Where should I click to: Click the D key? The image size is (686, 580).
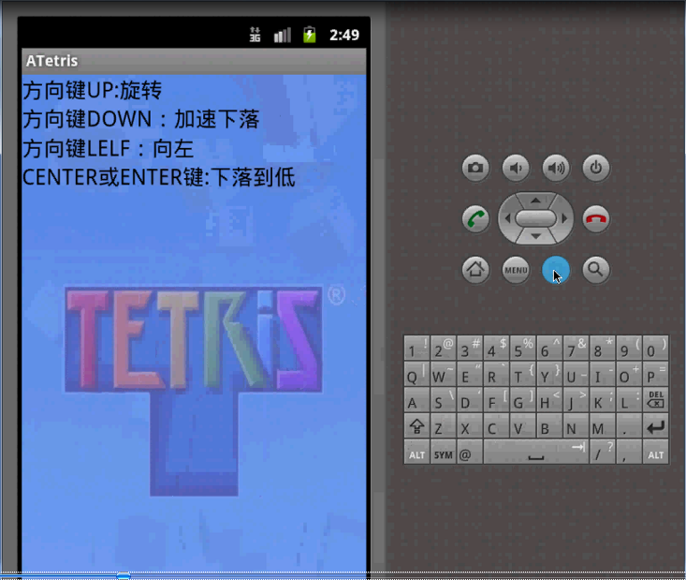470,399
